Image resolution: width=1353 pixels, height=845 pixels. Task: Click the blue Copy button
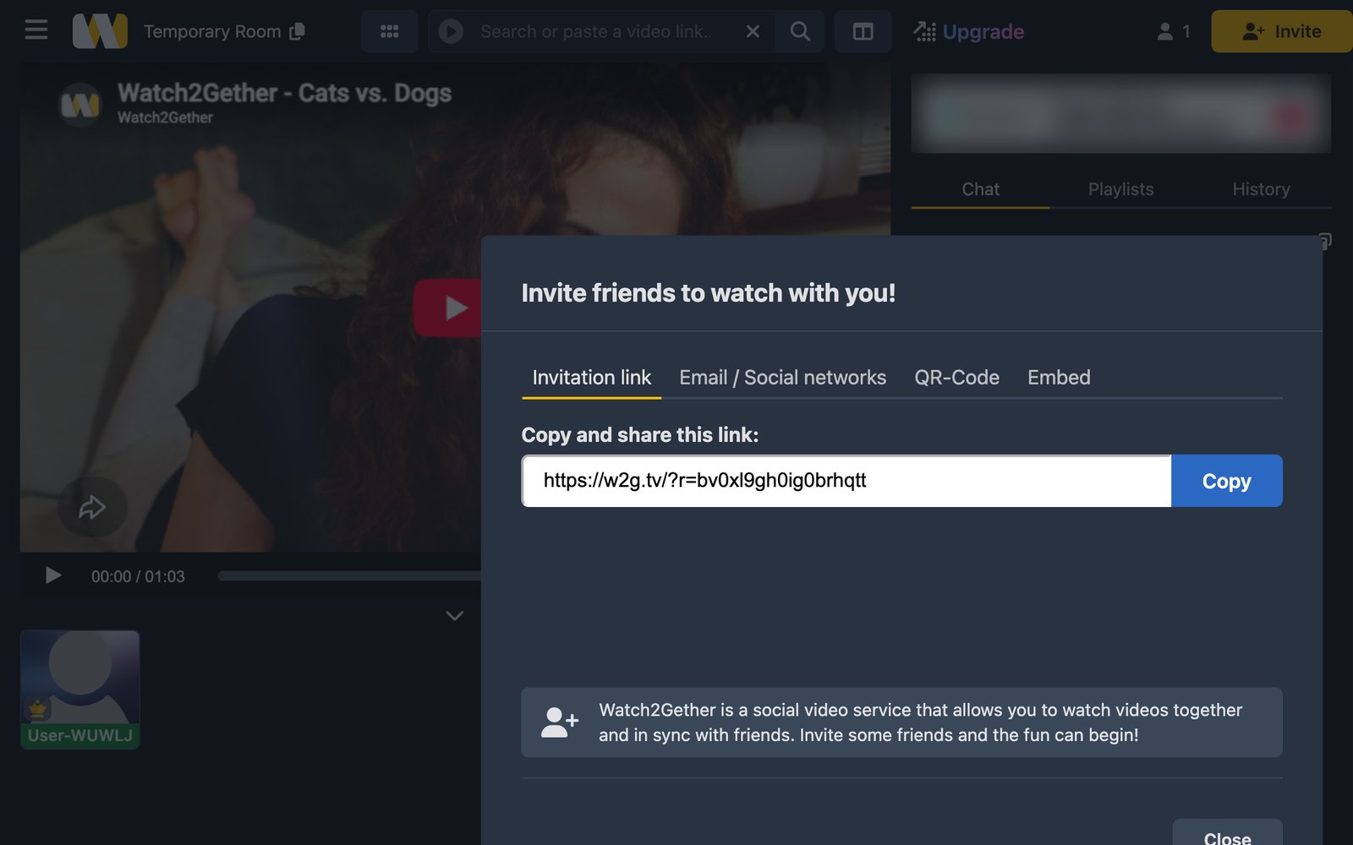1226,481
